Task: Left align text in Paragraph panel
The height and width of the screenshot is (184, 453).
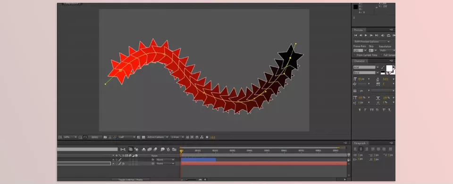Action: (356, 149)
